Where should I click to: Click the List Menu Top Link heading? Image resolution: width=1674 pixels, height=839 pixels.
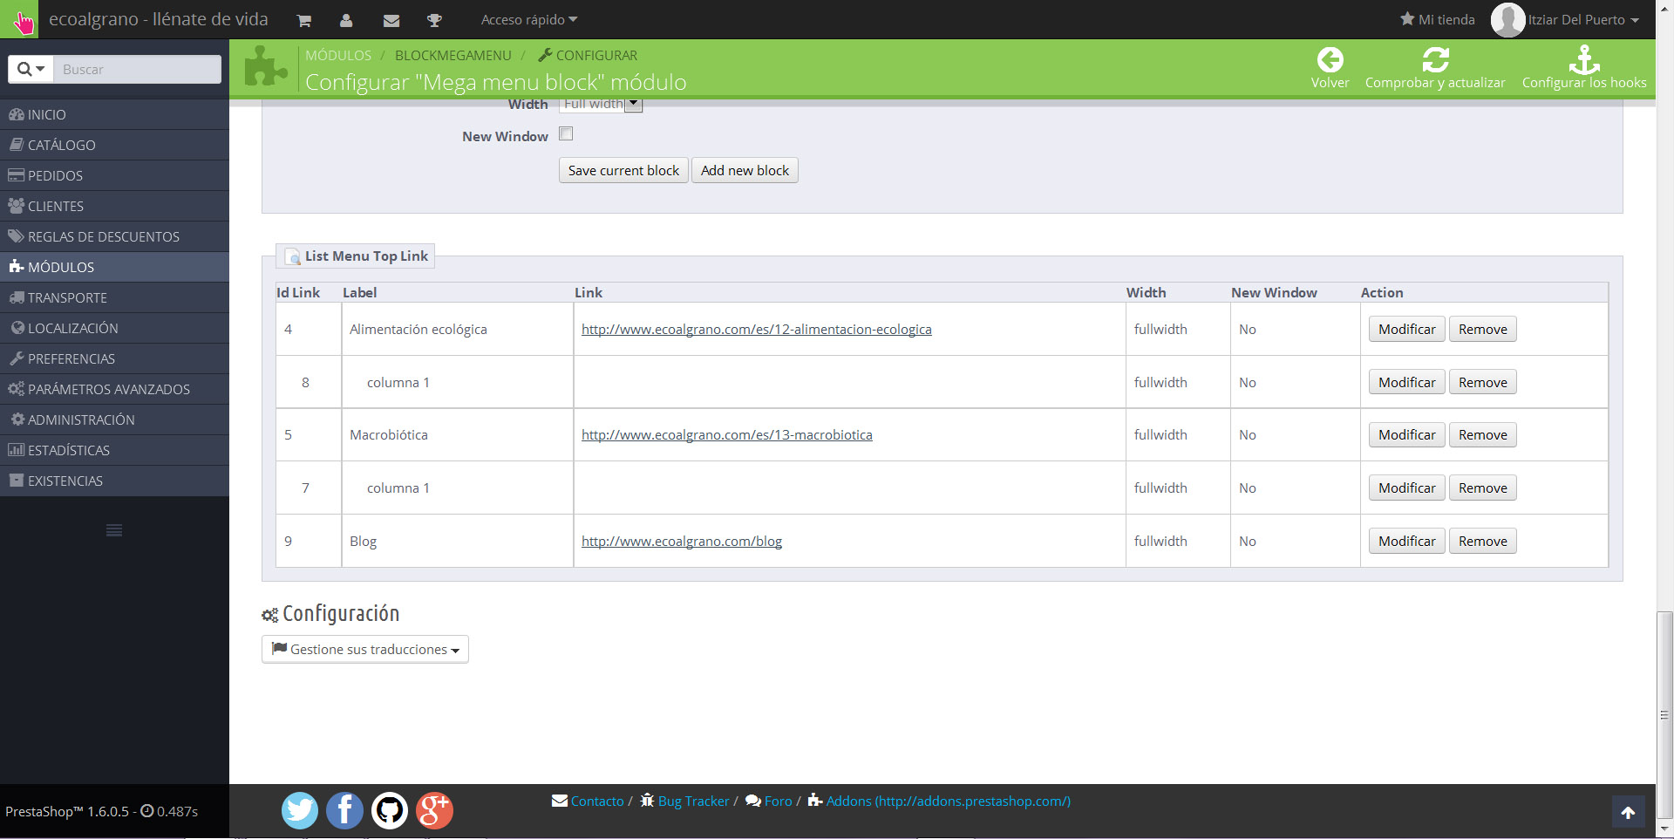pyautogui.click(x=366, y=256)
